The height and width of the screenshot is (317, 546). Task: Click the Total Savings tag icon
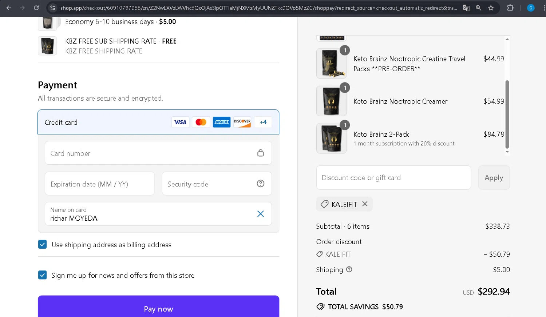(320, 307)
